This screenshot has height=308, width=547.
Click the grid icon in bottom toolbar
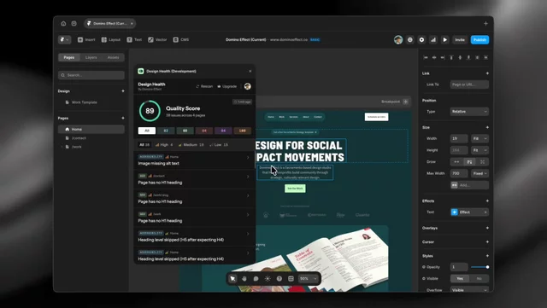pyautogui.click(x=291, y=278)
